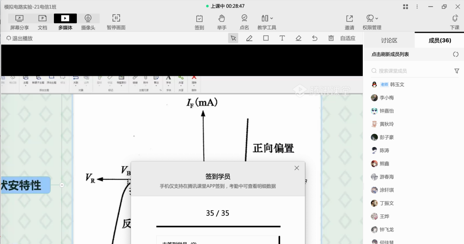464x244 pixels.
Task: Click 点击刷新成员列表 to refresh members
Action: [390, 54]
